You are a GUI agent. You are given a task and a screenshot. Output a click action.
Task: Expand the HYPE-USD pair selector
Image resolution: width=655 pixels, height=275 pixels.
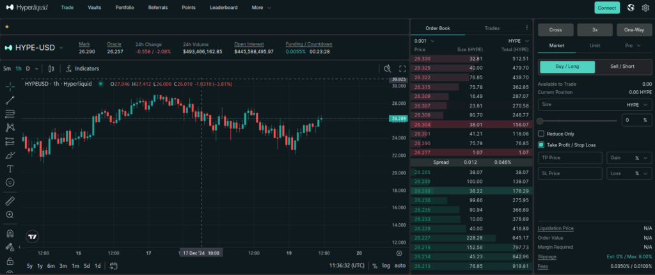click(x=35, y=48)
